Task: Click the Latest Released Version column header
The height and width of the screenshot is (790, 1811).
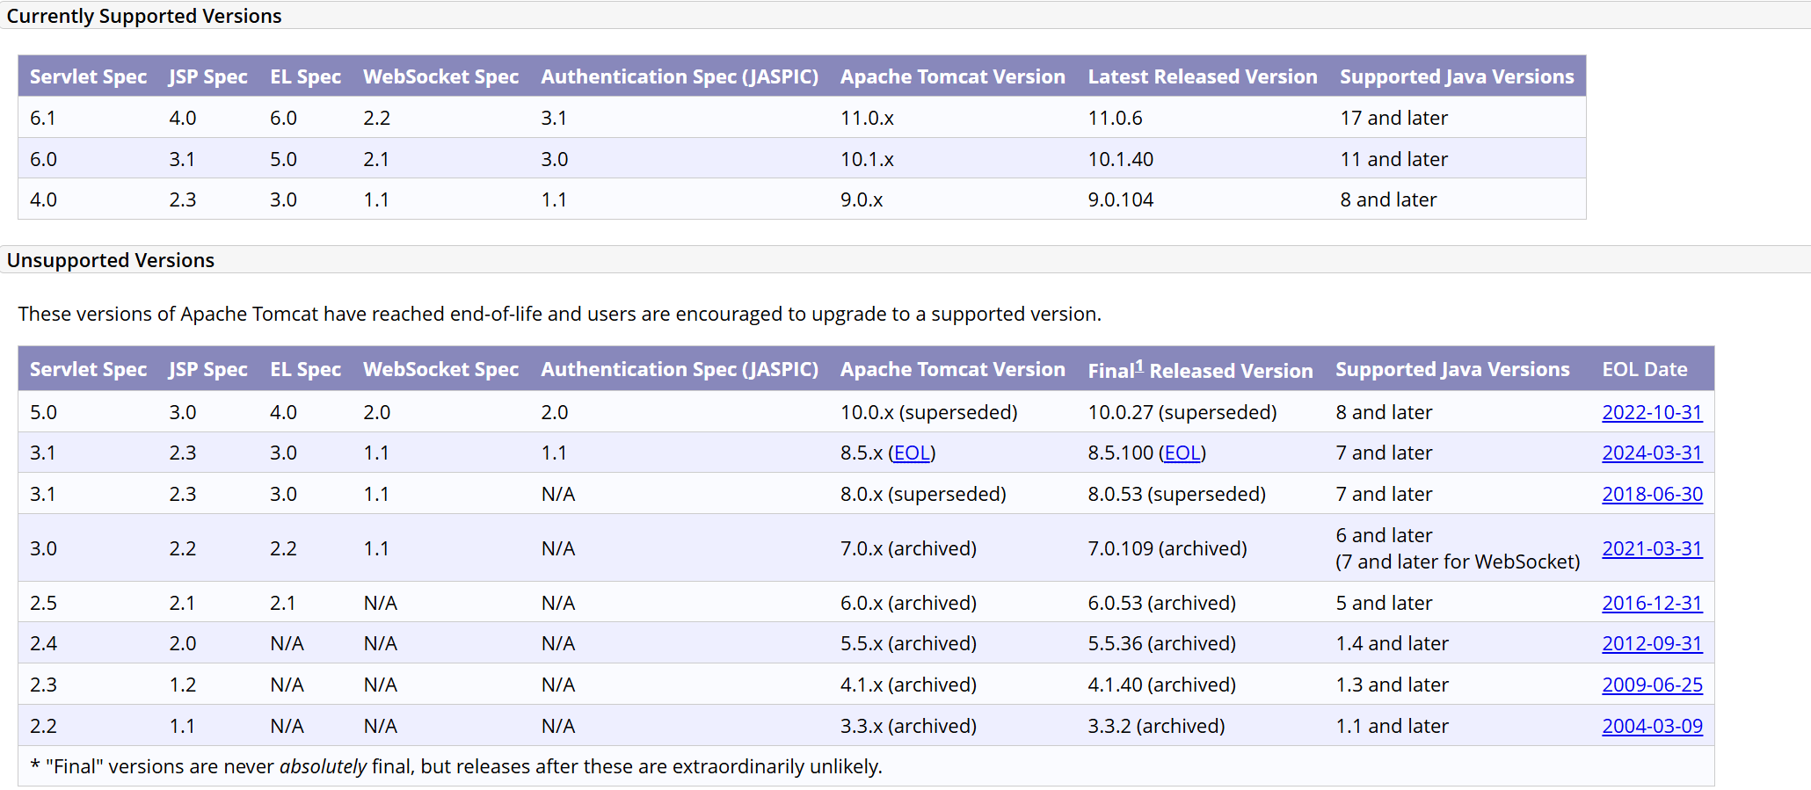Action: tap(1202, 76)
